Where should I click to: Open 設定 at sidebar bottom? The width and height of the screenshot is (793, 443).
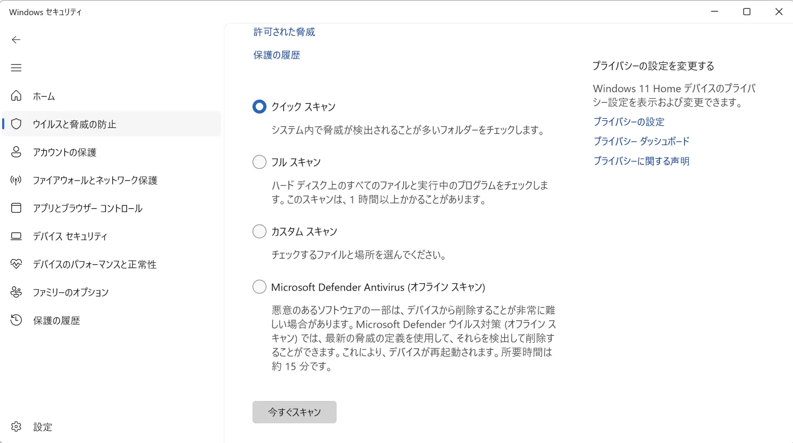[111, 427]
